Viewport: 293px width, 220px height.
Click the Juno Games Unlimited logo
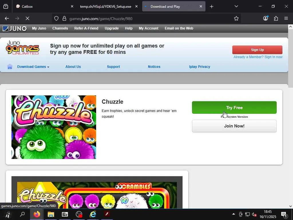pos(22,48)
